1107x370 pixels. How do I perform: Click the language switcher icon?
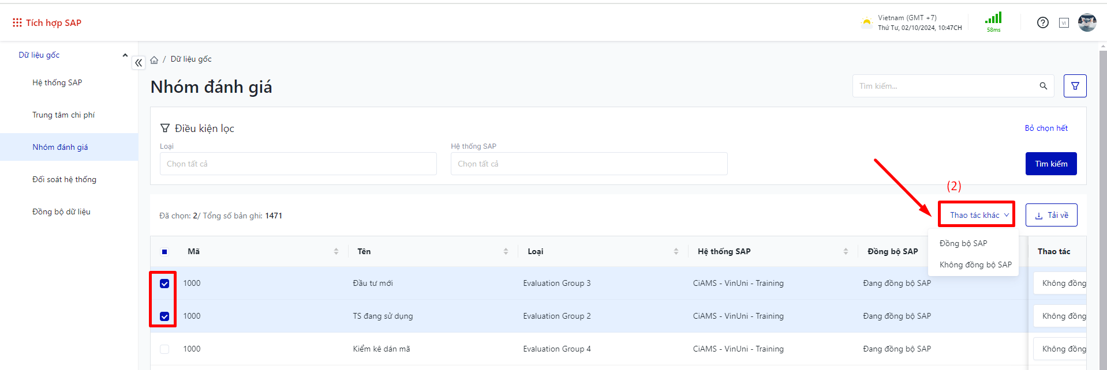[1064, 23]
